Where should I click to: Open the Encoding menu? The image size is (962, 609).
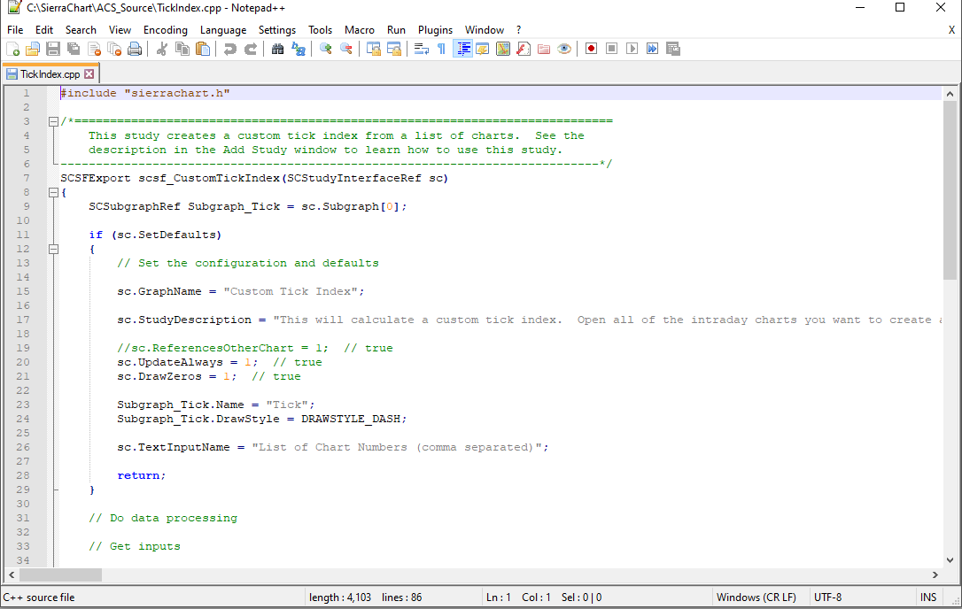coord(166,30)
